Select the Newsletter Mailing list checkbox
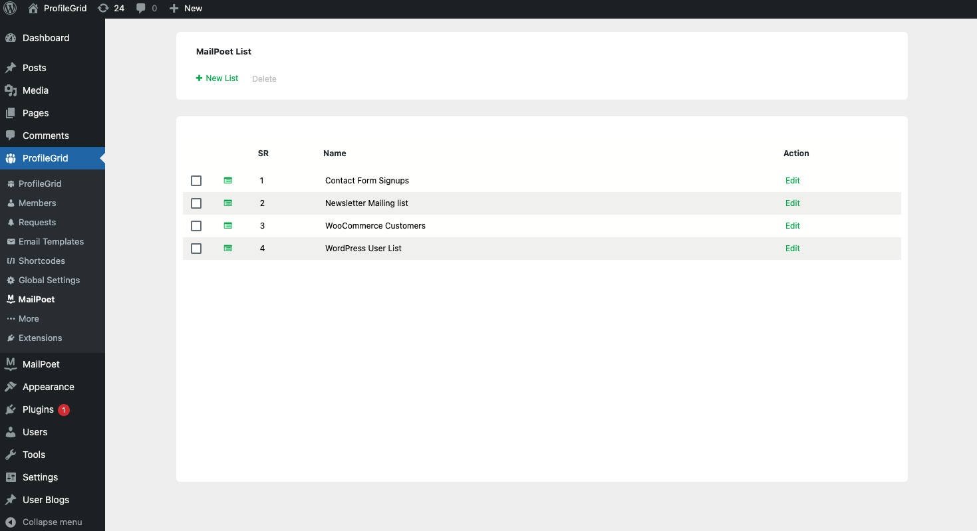Viewport: 977px width, 531px height. click(196, 203)
